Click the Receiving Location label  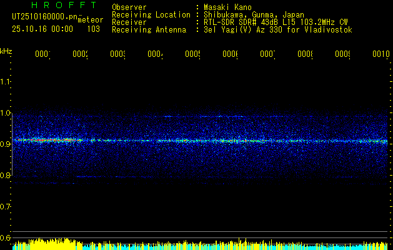[151, 15]
